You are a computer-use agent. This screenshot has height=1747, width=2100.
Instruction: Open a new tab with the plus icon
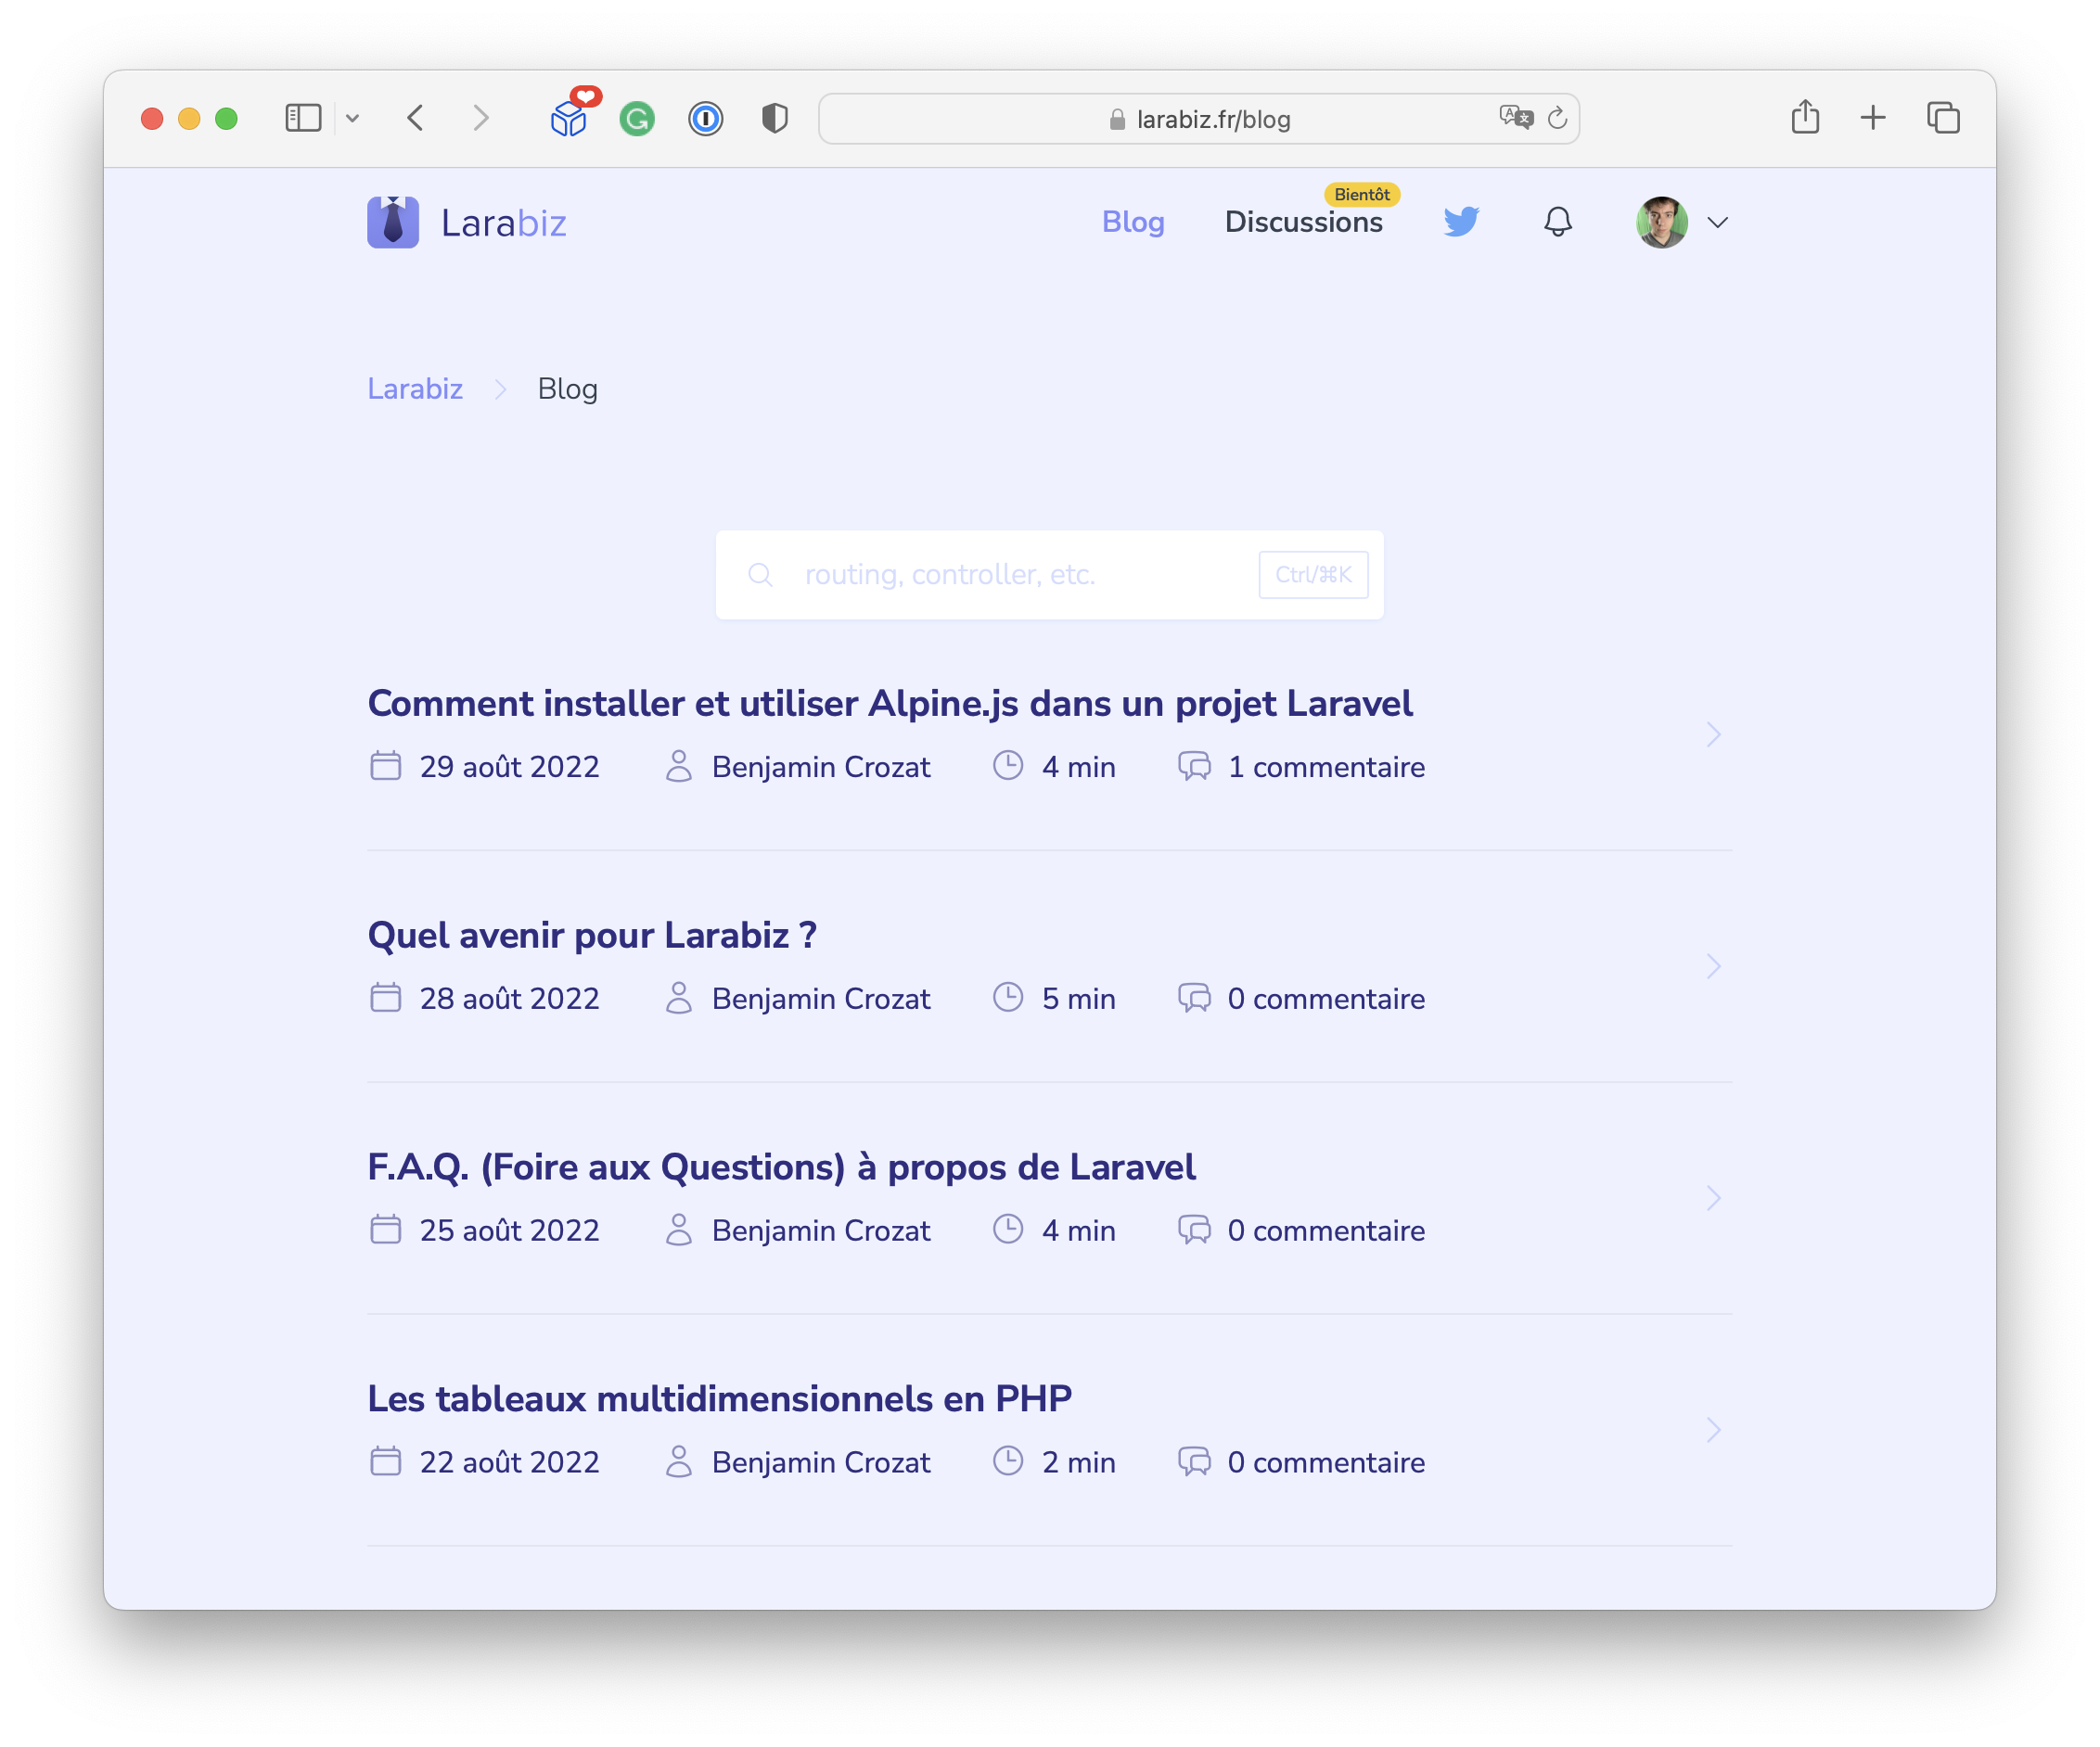(x=1873, y=118)
